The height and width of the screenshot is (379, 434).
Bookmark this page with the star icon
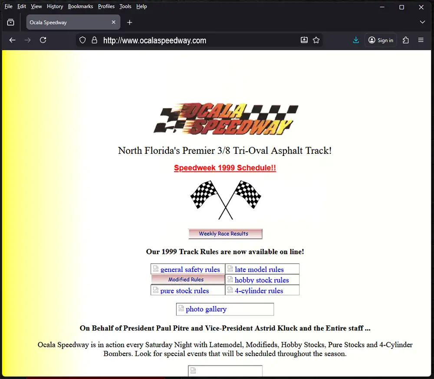[x=316, y=40]
